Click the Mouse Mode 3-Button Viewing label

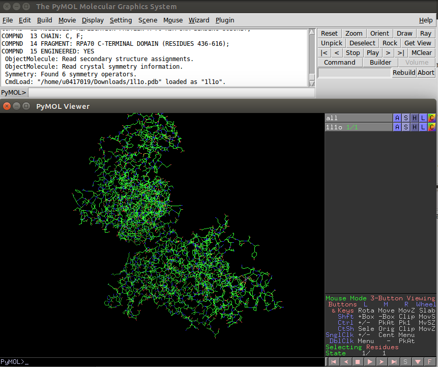coord(380,298)
